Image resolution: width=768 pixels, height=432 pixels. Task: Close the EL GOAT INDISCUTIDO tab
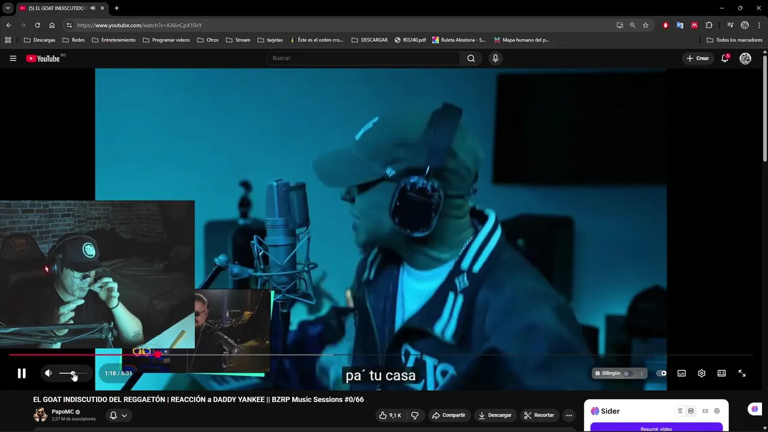[102, 8]
